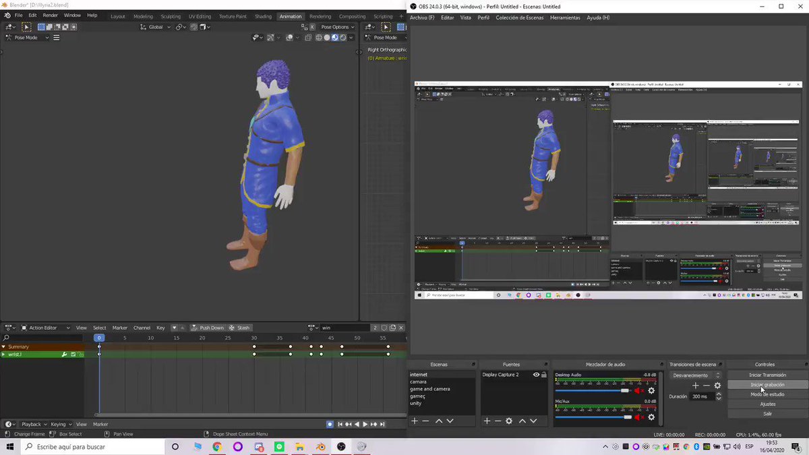Open the Desvanecimiento transition dropdown
This screenshot has width=809, height=455.
[696, 375]
